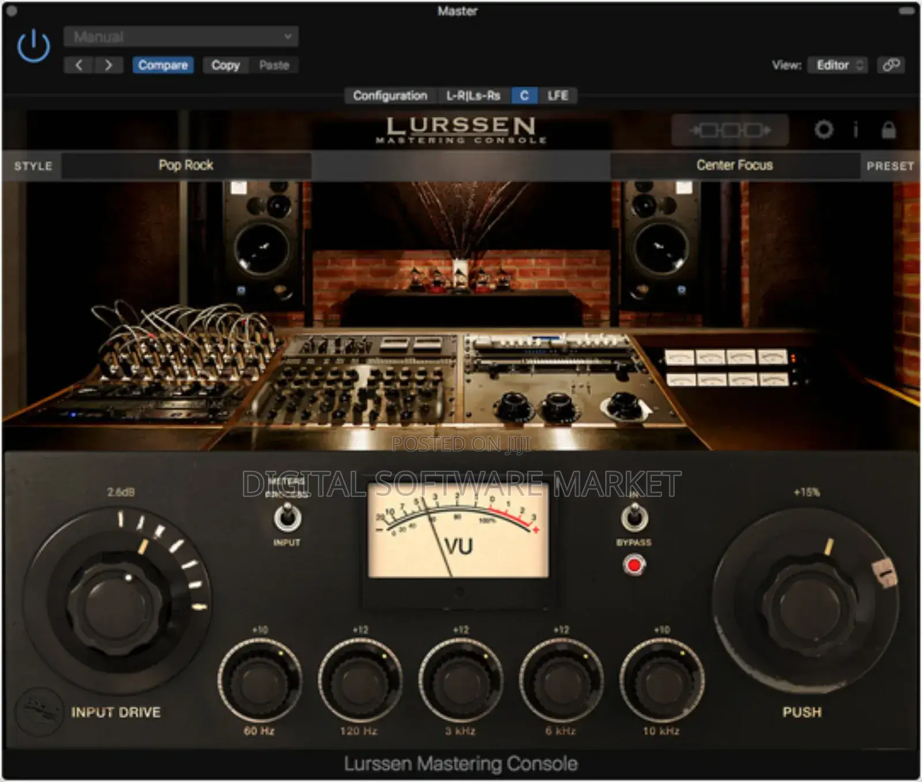Toggle the plugin power button
Image resolution: width=922 pixels, height=782 pixels.
click(x=33, y=45)
